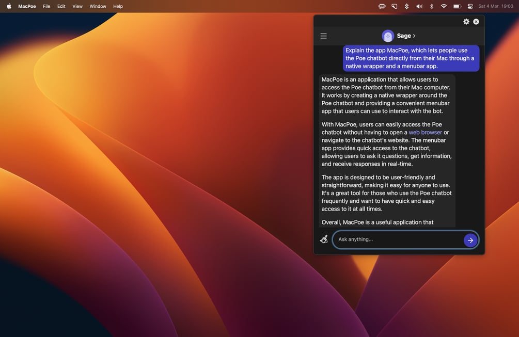
Task: Open the Wi-Fi status menu
Action: pos(444,6)
